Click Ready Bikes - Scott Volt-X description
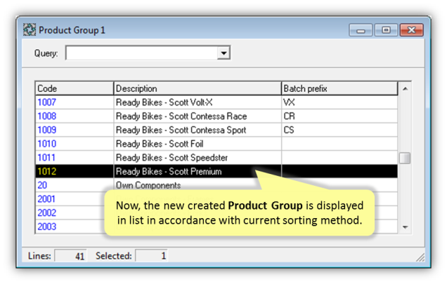 [x=164, y=102]
